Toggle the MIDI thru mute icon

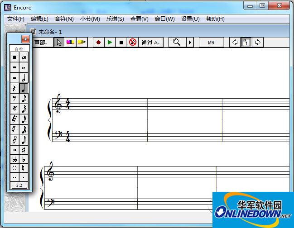(x=132, y=43)
